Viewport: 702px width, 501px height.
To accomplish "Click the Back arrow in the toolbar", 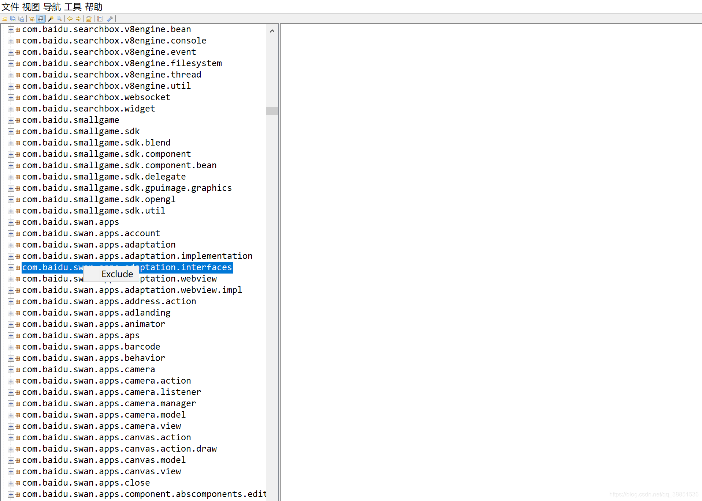I will tap(70, 19).
